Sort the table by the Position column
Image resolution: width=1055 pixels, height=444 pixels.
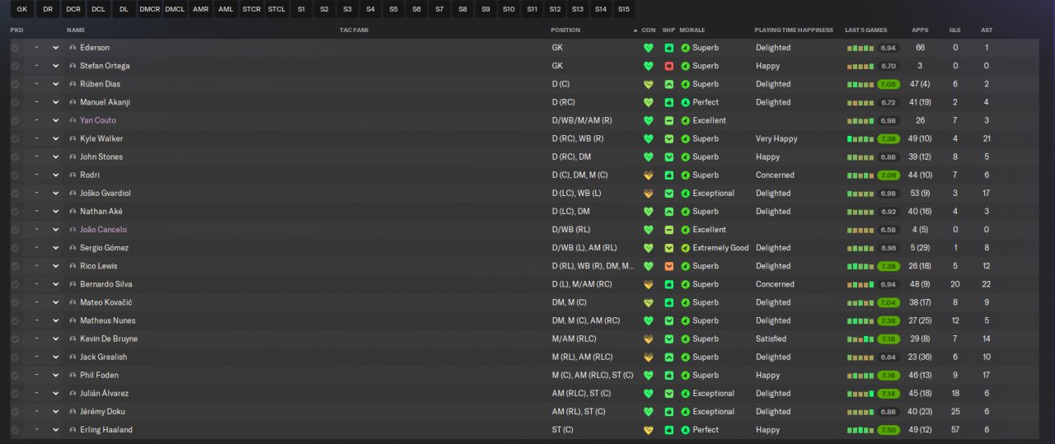(565, 30)
